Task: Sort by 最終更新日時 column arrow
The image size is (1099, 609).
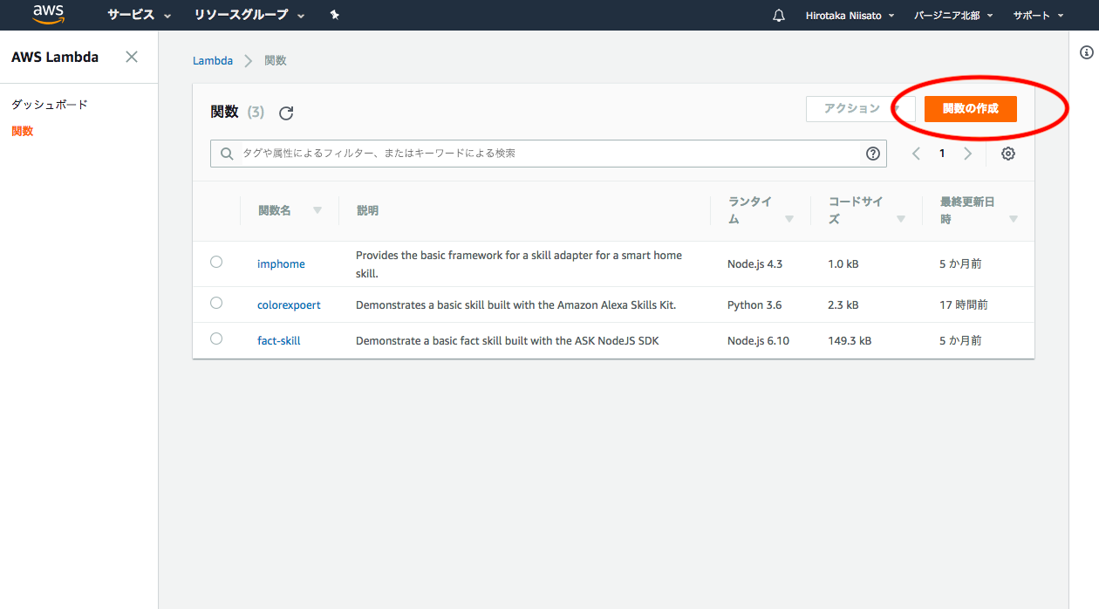Action: (x=1014, y=219)
